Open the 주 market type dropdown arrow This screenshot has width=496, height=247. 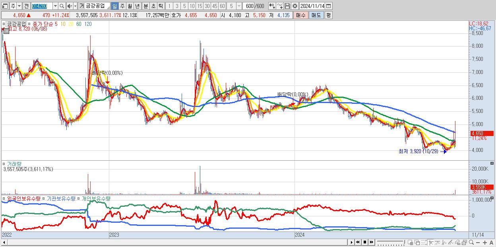pyautogui.click(x=19, y=6)
